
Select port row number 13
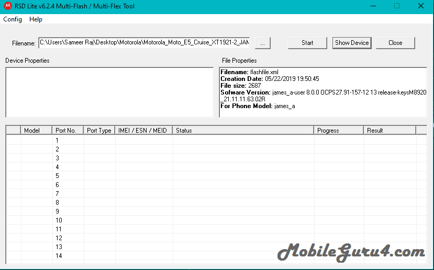(x=216, y=246)
